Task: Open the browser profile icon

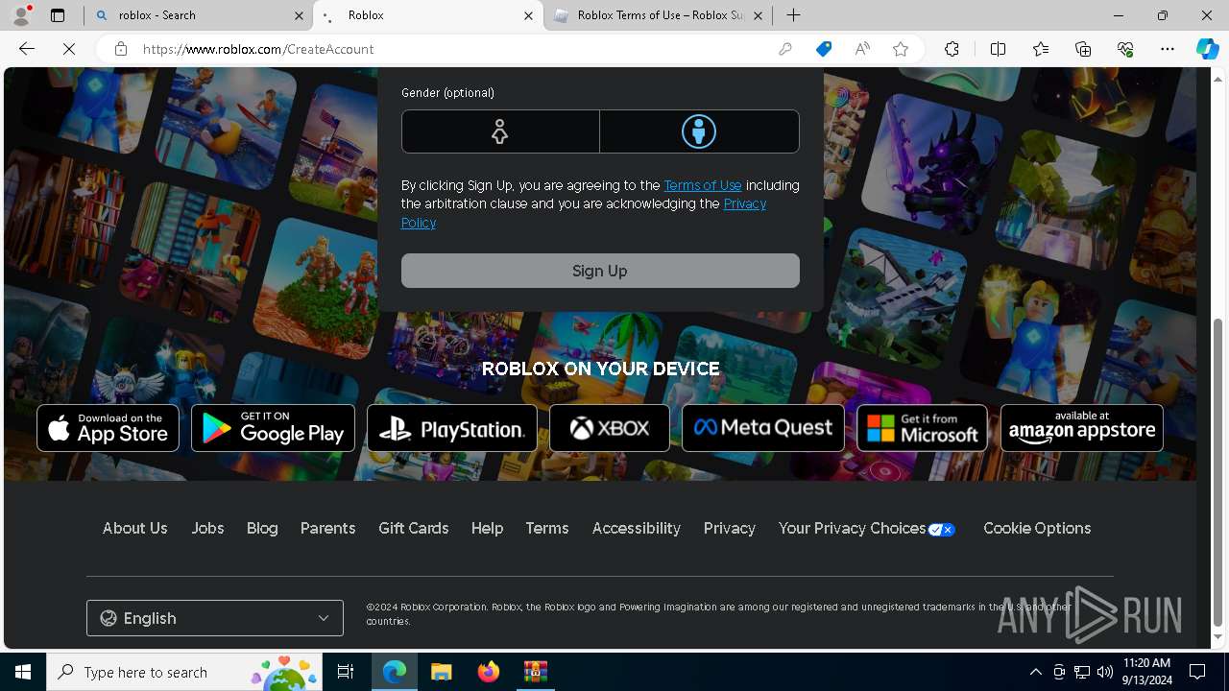Action: pos(20,15)
